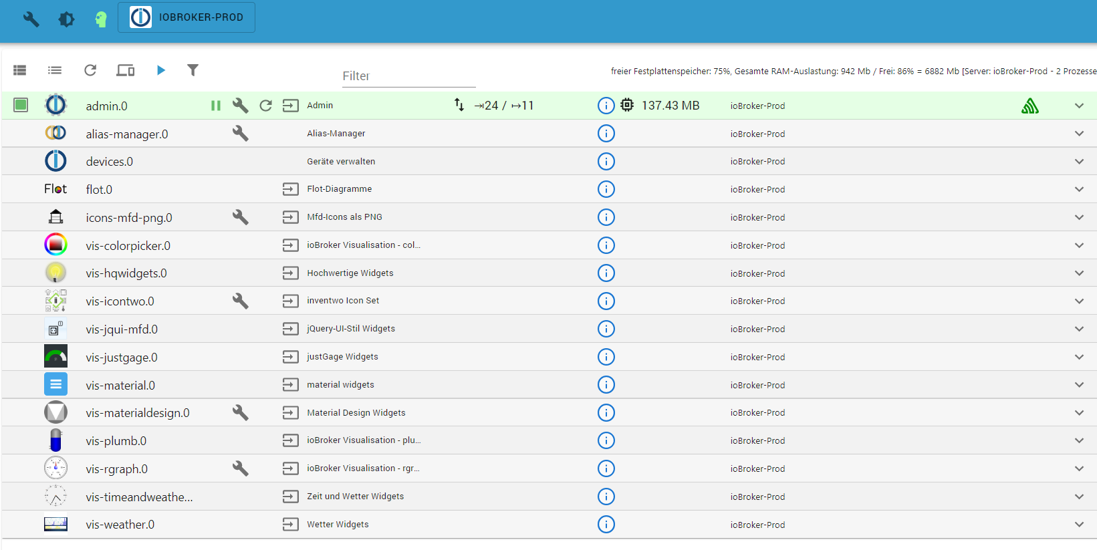Open admin.0 web link icon
Viewport: 1097px width, 550px height.
[x=291, y=106]
